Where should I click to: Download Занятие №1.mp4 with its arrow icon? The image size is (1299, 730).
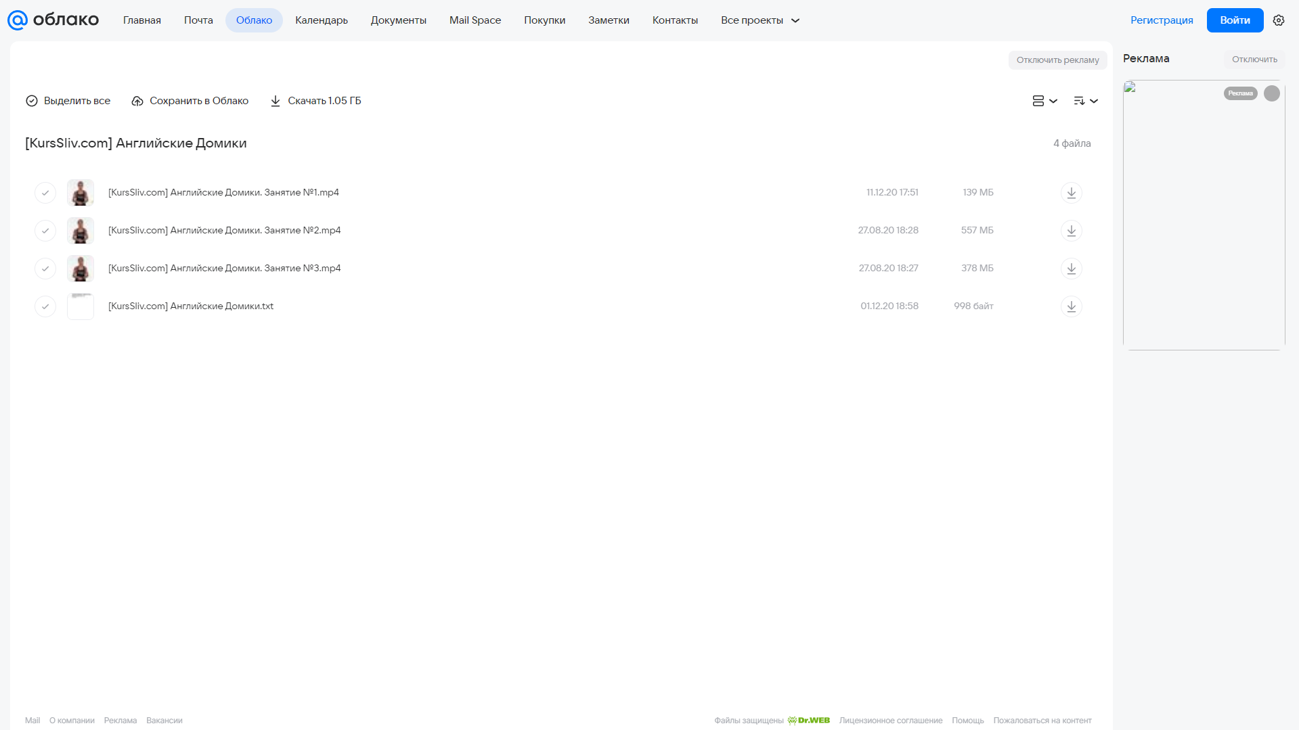pyautogui.click(x=1071, y=193)
